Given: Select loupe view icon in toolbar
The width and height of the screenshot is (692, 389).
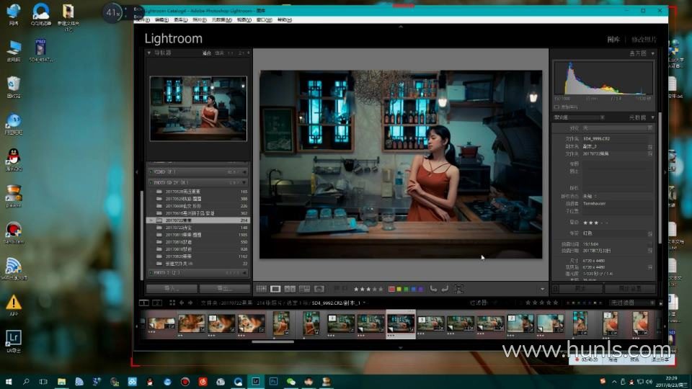Looking at the screenshot, I should tap(275, 289).
